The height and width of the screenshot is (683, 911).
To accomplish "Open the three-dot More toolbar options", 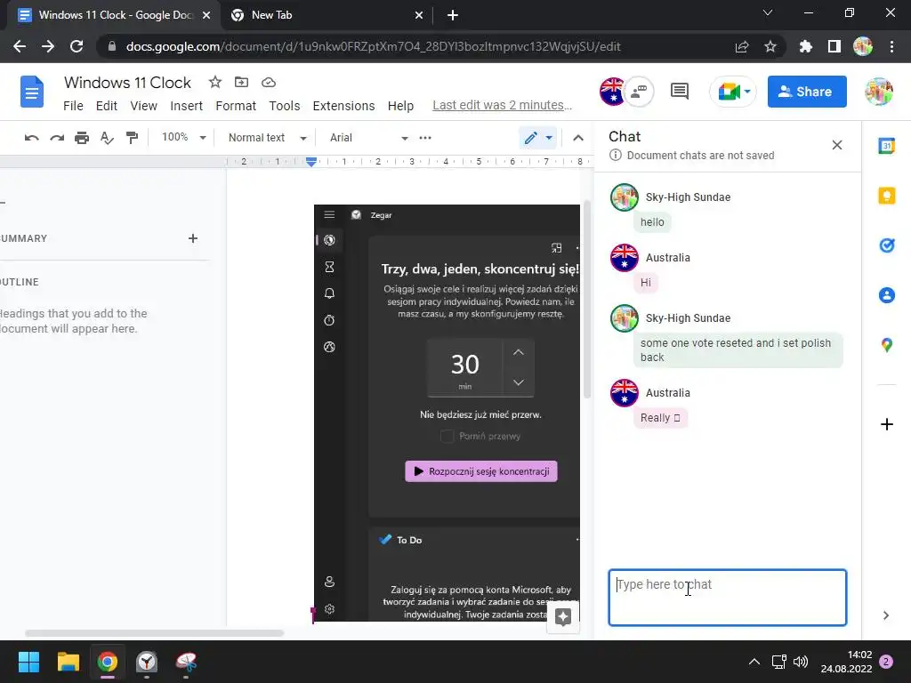I will [425, 138].
